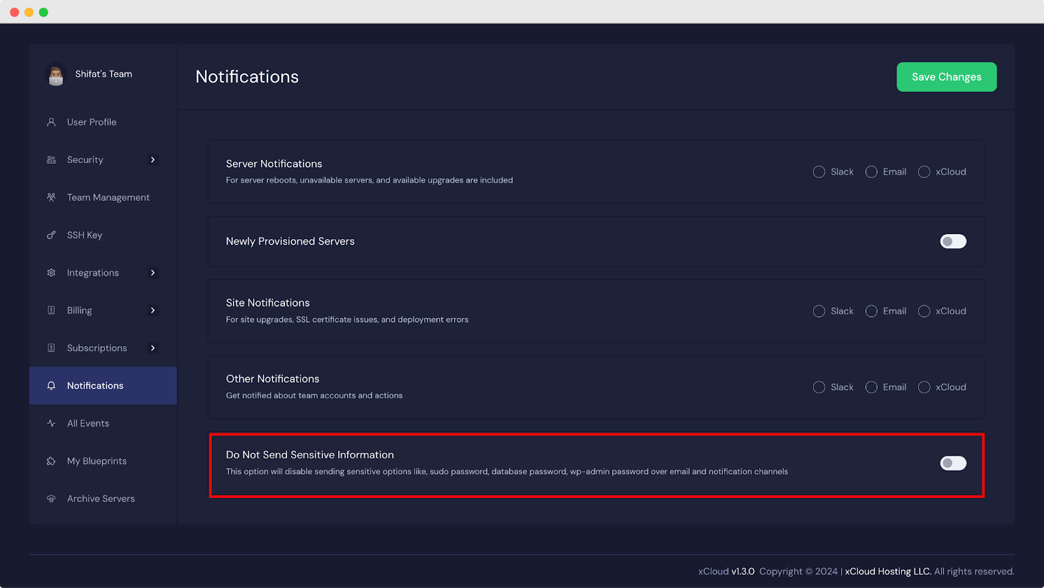Expand the Billing section chevron
The image size is (1044, 588).
pyautogui.click(x=153, y=310)
